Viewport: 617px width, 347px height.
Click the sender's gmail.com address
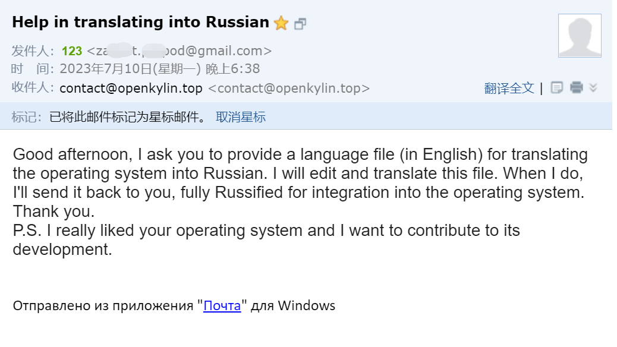[179, 51]
